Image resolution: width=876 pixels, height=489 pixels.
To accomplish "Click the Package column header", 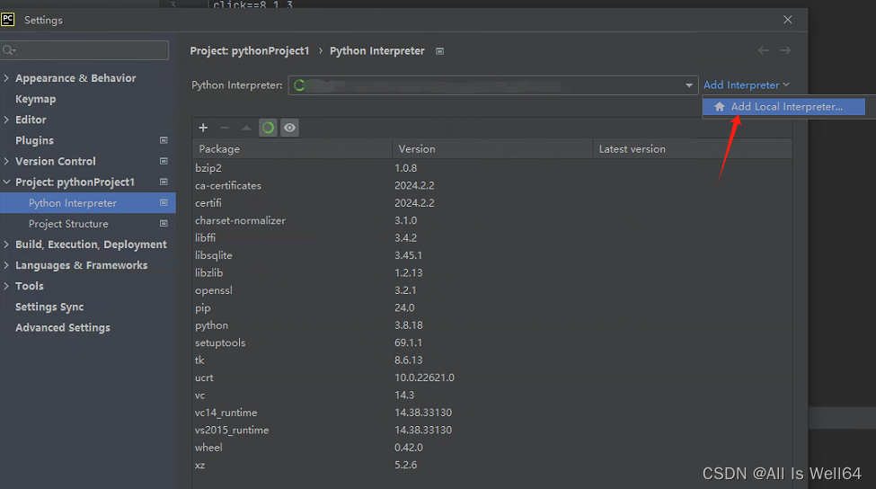I will click(292, 149).
